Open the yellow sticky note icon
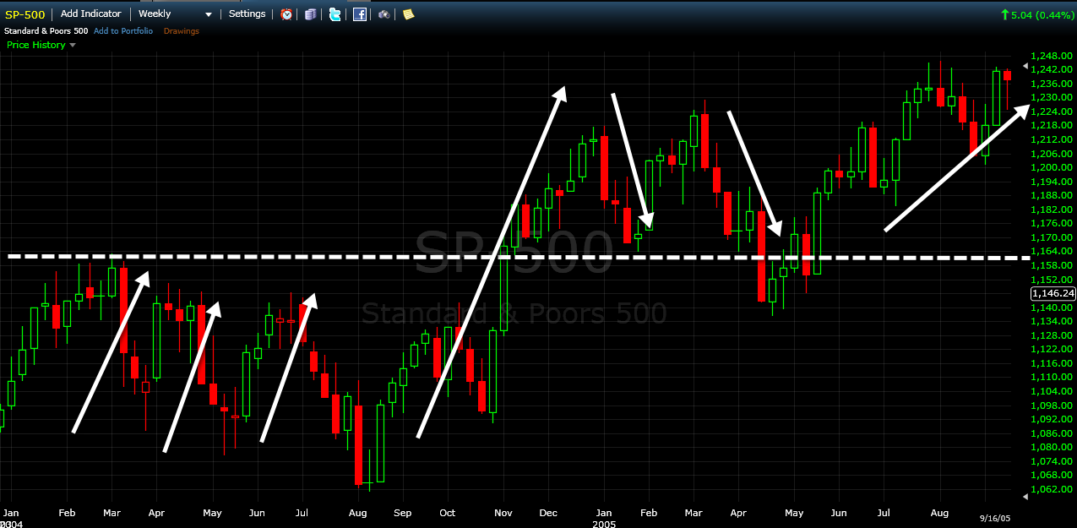1077x528 pixels. click(408, 14)
